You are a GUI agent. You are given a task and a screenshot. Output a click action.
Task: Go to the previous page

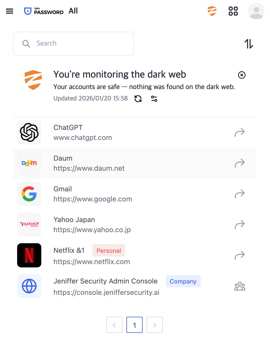(x=114, y=325)
